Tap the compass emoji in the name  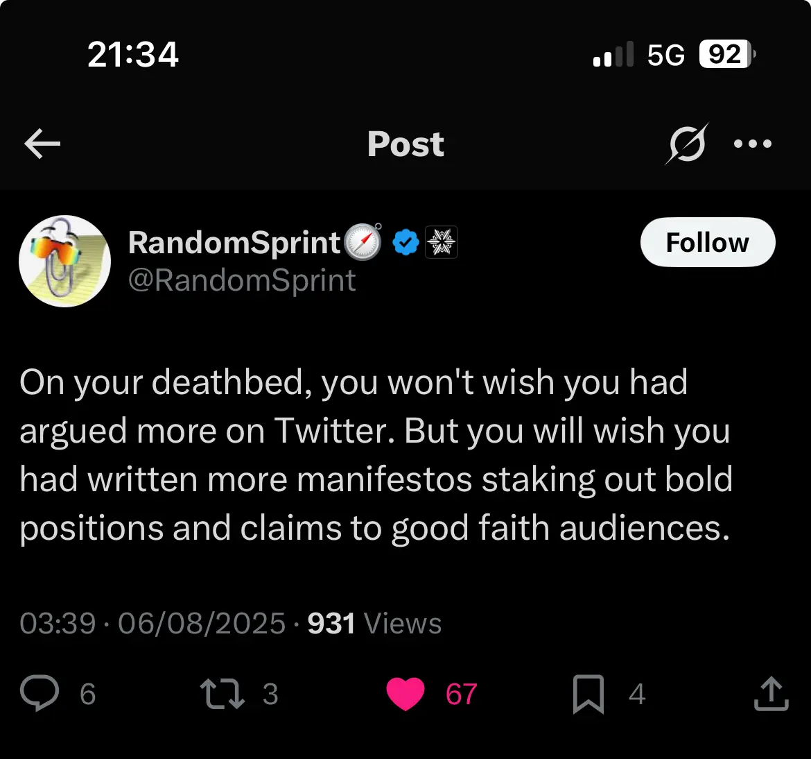[363, 241]
